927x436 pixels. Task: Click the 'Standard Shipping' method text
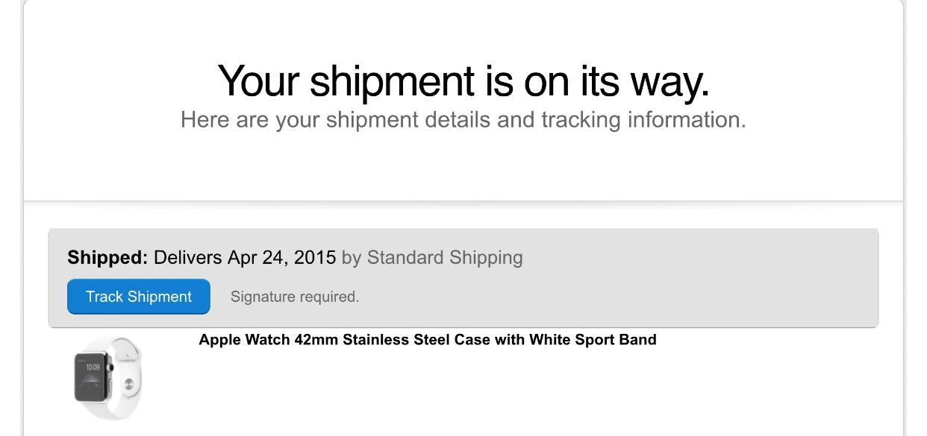click(x=445, y=258)
